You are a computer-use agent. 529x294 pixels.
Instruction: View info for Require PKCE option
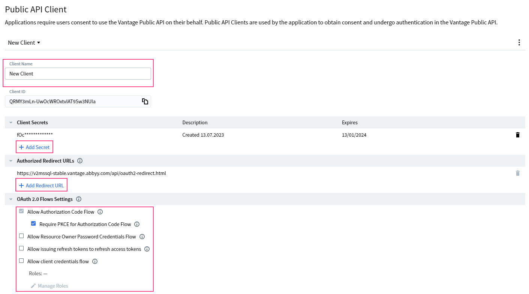(136, 224)
